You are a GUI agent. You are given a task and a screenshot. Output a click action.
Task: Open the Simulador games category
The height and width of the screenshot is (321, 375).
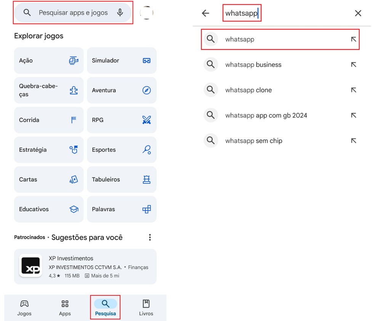[x=122, y=61]
